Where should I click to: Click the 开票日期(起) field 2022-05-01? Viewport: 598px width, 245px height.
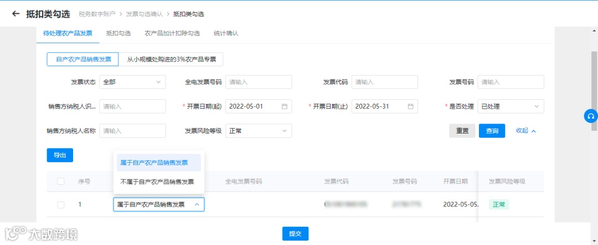(x=259, y=106)
